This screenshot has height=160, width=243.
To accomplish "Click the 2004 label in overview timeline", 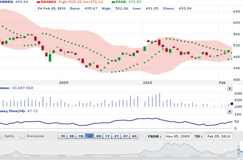I will coord(88,156).
